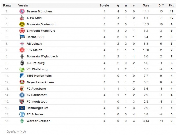This screenshot has width=177, height=135.
Task: Click the Hertha BSC flag logo
Action: point(22,37)
